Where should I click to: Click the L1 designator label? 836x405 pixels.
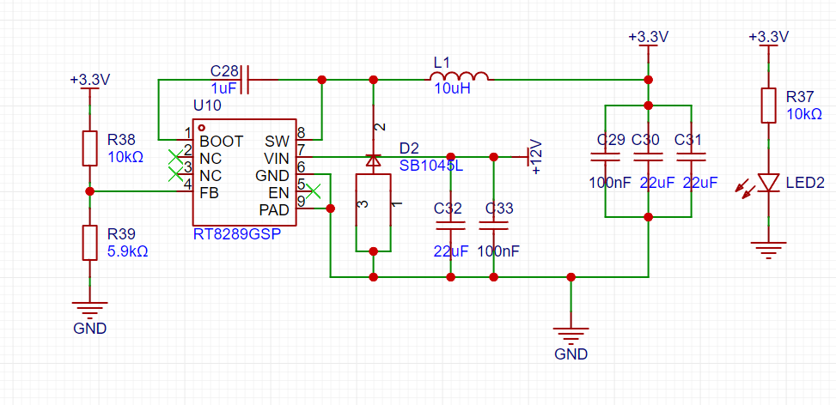click(x=442, y=63)
